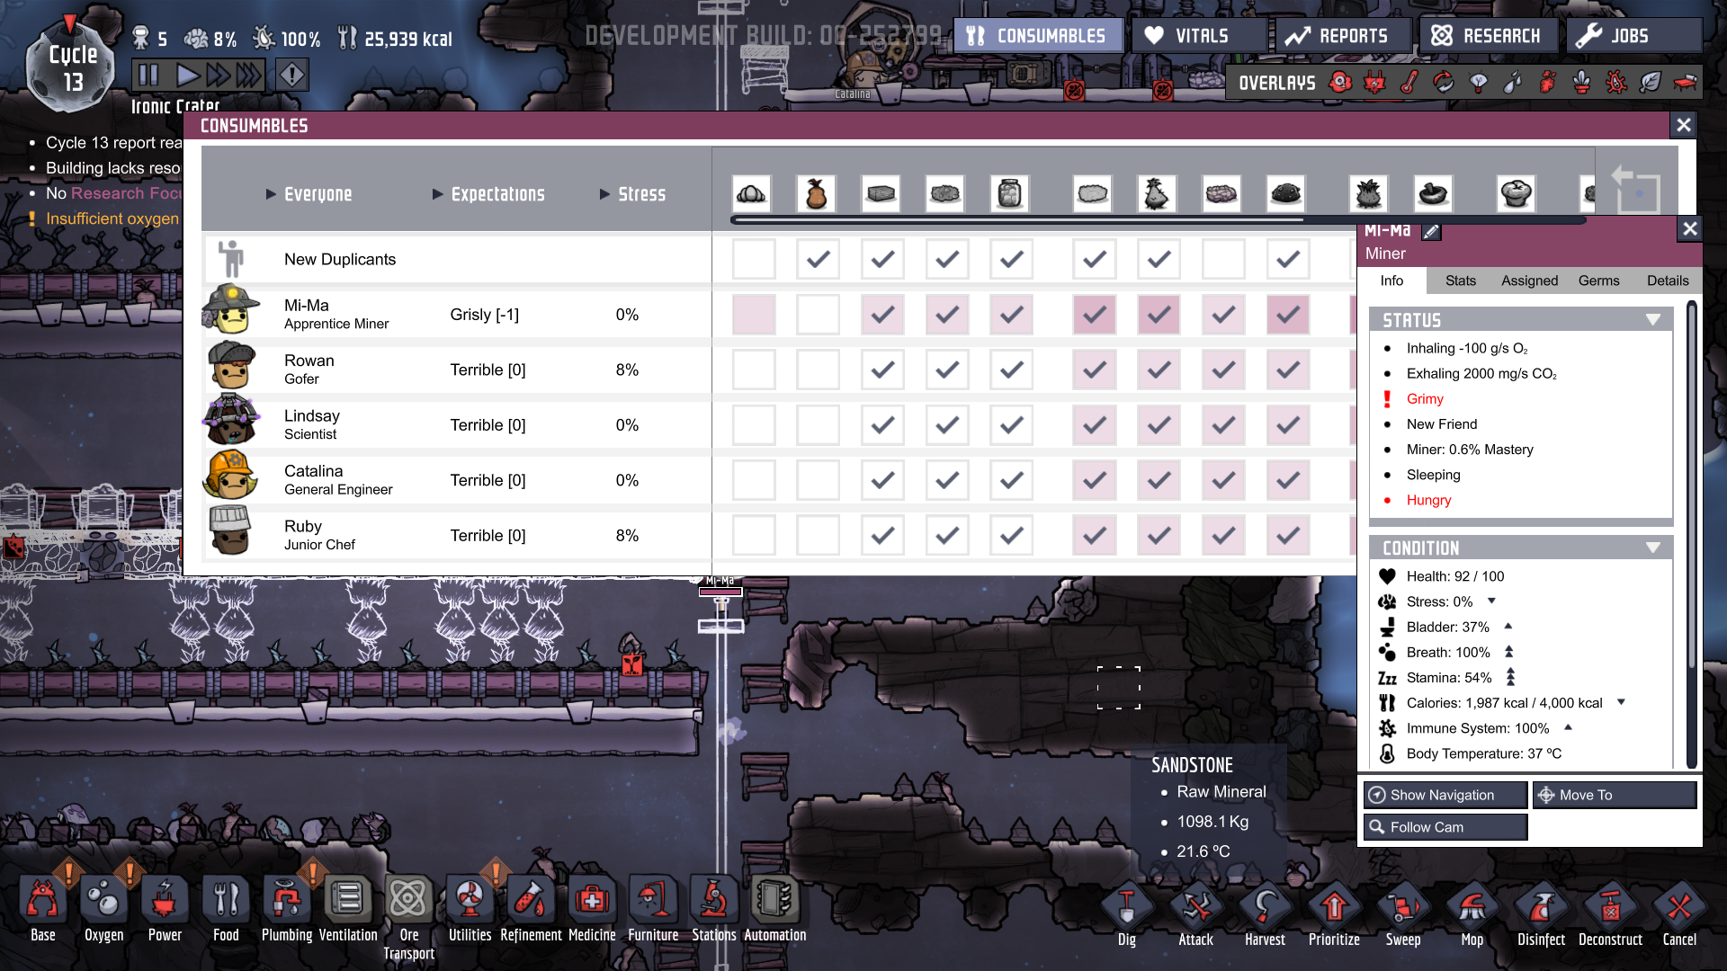Screen dimensions: 1727x971
Task: Uncheck Ruby's third food checkbox
Action: (882, 536)
